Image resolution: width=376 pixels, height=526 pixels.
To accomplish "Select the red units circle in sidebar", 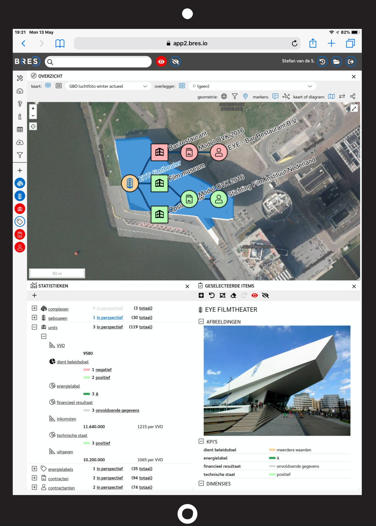I will (20, 209).
